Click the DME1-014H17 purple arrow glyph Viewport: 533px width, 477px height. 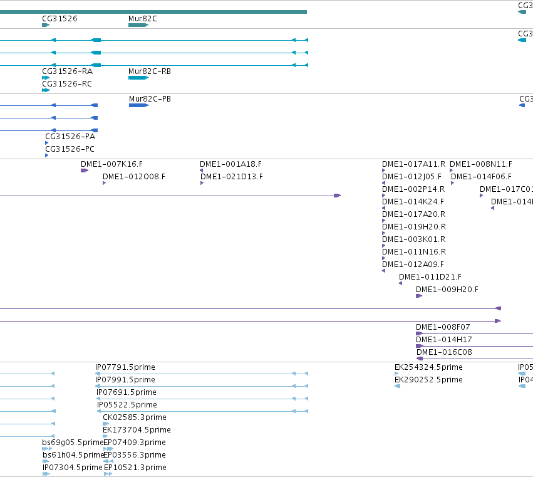pos(420,347)
